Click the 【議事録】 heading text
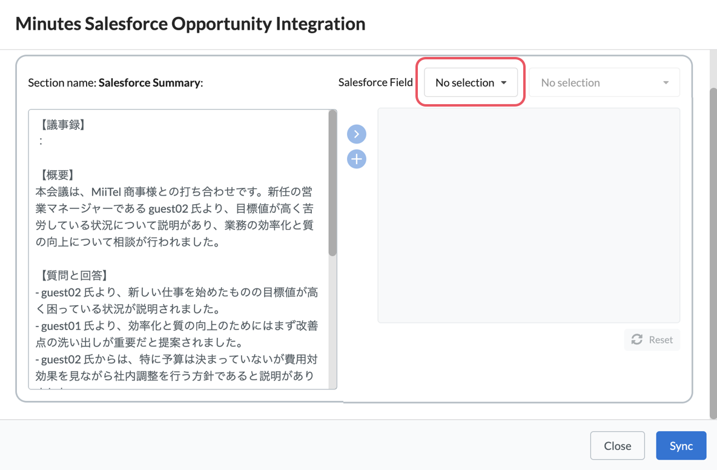 tap(62, 125)
